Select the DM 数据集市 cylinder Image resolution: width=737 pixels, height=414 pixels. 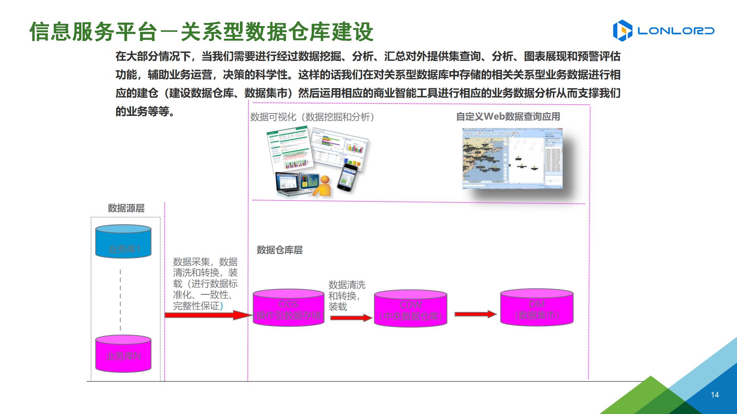(536, 308)
